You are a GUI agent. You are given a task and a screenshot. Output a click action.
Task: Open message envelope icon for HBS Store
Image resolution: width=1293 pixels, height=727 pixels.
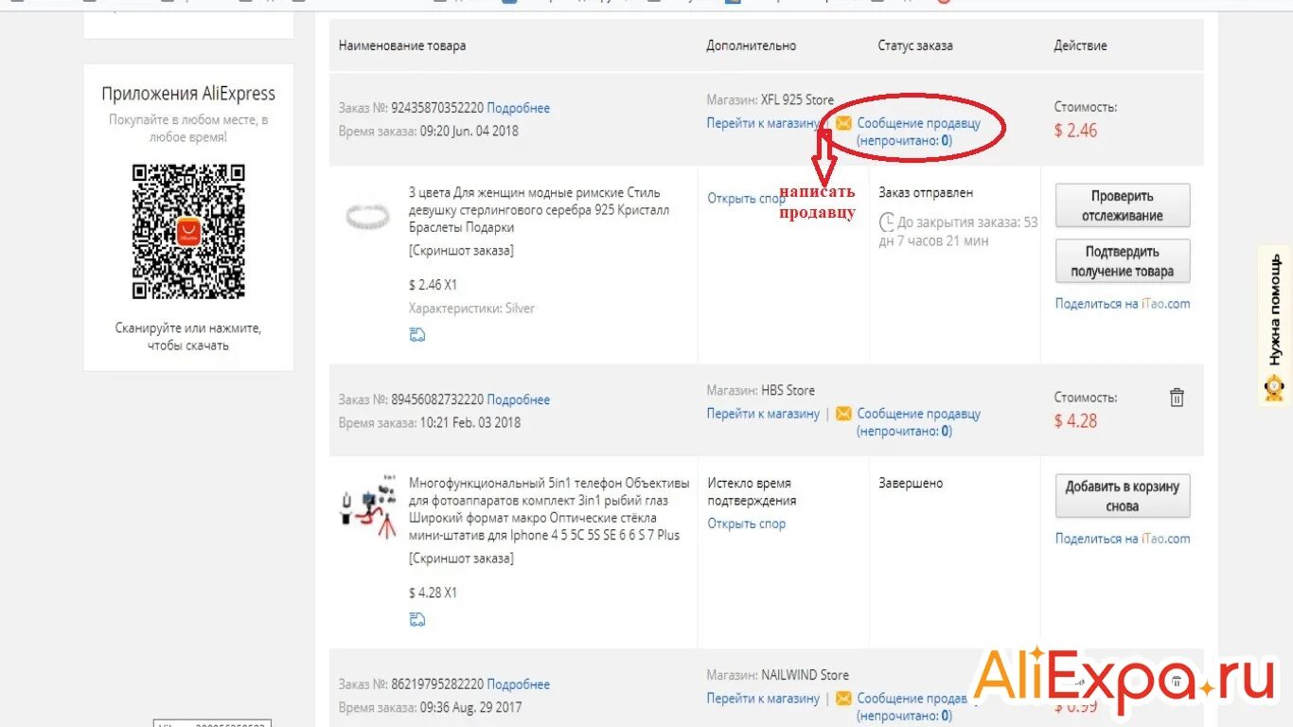point(843,414)
